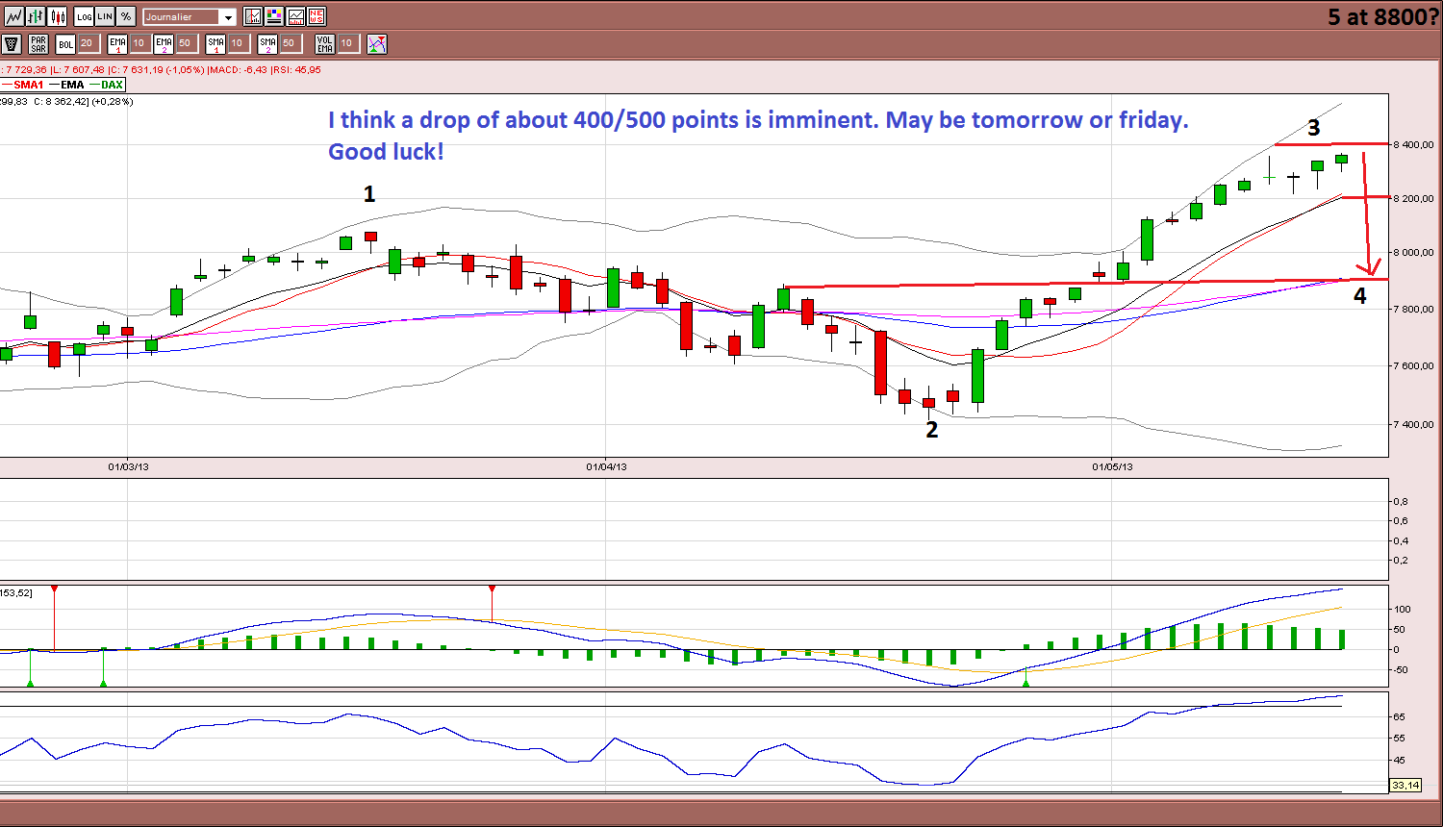Click the DAX legend label
1443x827 pixels.
tap(112, 85)
